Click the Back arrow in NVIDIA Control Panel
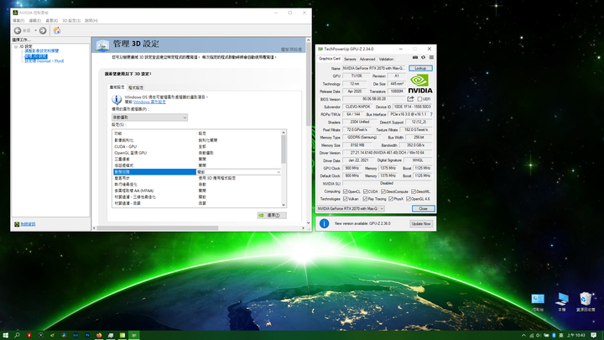This screenshot has height=340, width=604. (x=18, y=30)
